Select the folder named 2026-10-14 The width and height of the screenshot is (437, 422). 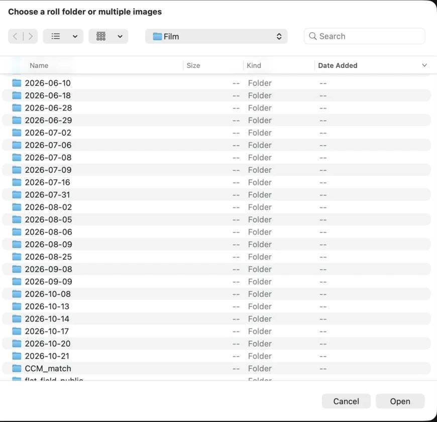point(47,319)
